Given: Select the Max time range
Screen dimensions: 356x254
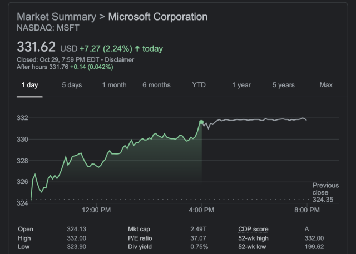Looking at the screenshot, I should coord(326,85).
